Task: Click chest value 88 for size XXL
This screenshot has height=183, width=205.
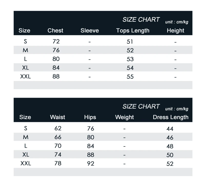Action: pyautogui.click(x=56, y=76)
